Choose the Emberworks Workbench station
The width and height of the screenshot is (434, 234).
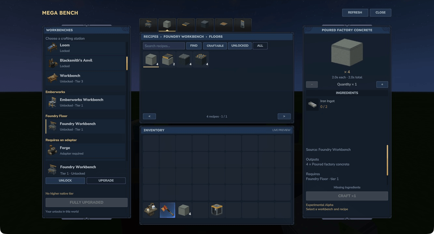pos(85,102)
